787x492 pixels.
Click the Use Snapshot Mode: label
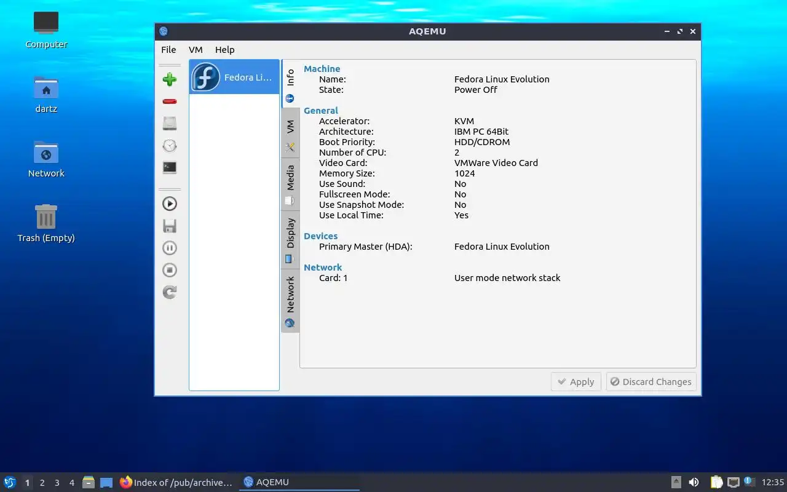coord(362,205)
